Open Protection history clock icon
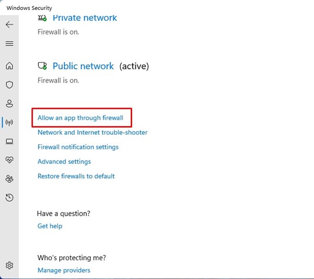The image size is (314, 279). 9,197
